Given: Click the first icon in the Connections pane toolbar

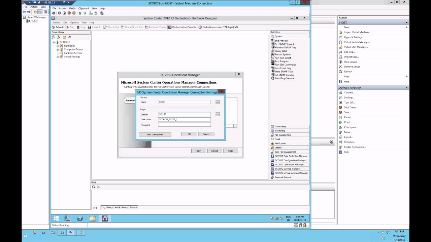Looking at the screenshot, I should 53,37.
